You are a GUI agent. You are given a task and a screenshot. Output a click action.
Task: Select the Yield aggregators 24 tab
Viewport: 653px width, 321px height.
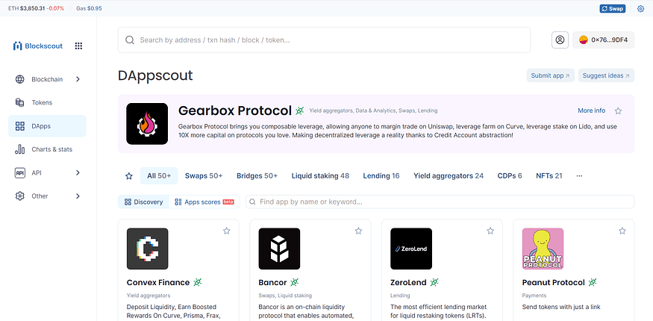[x=449, y=175]
